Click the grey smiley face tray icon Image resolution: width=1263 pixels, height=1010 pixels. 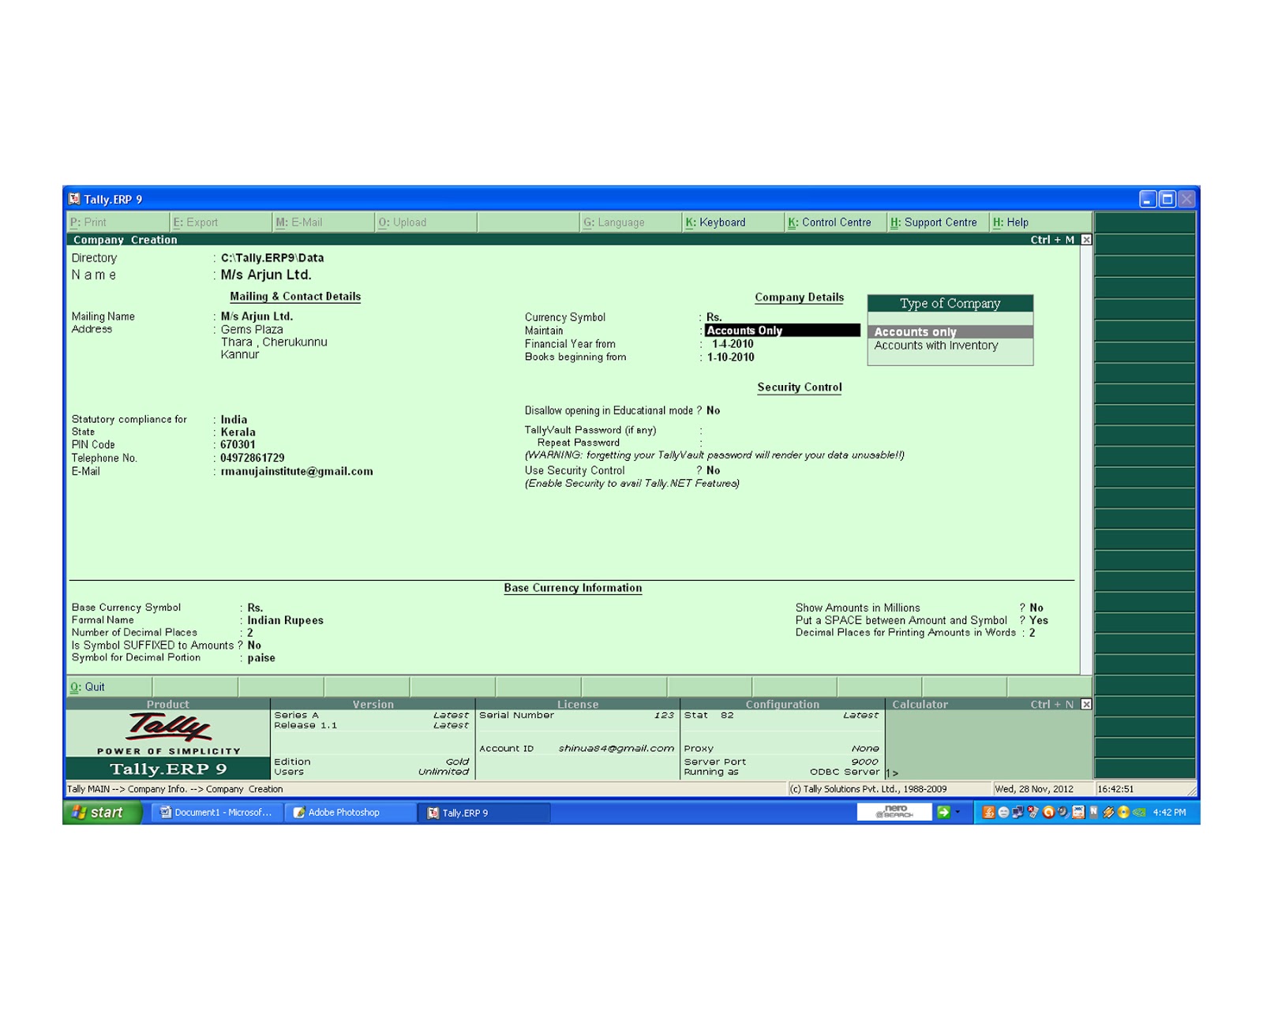[x=1003, y=812]
